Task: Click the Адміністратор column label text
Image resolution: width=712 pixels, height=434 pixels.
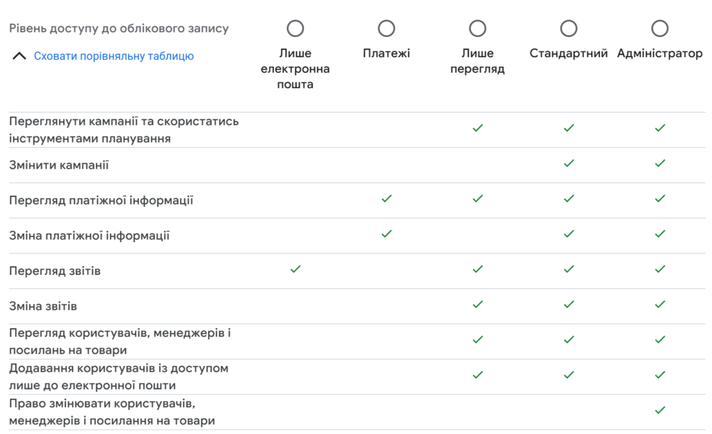Action: [x=660, y=54]
